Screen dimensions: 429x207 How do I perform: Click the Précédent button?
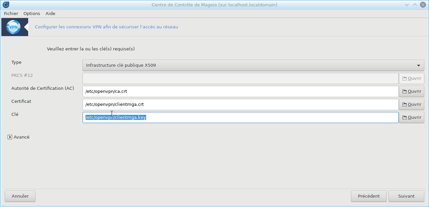tap(368, 196)
